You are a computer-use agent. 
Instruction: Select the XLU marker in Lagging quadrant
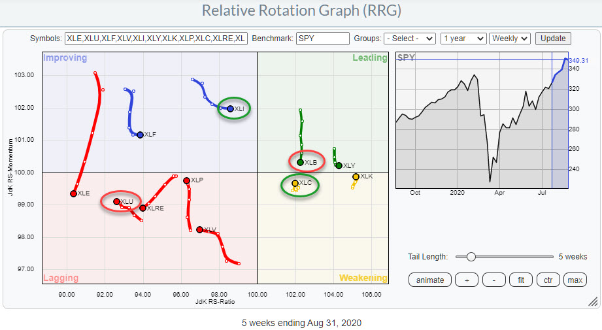[116, 201]
